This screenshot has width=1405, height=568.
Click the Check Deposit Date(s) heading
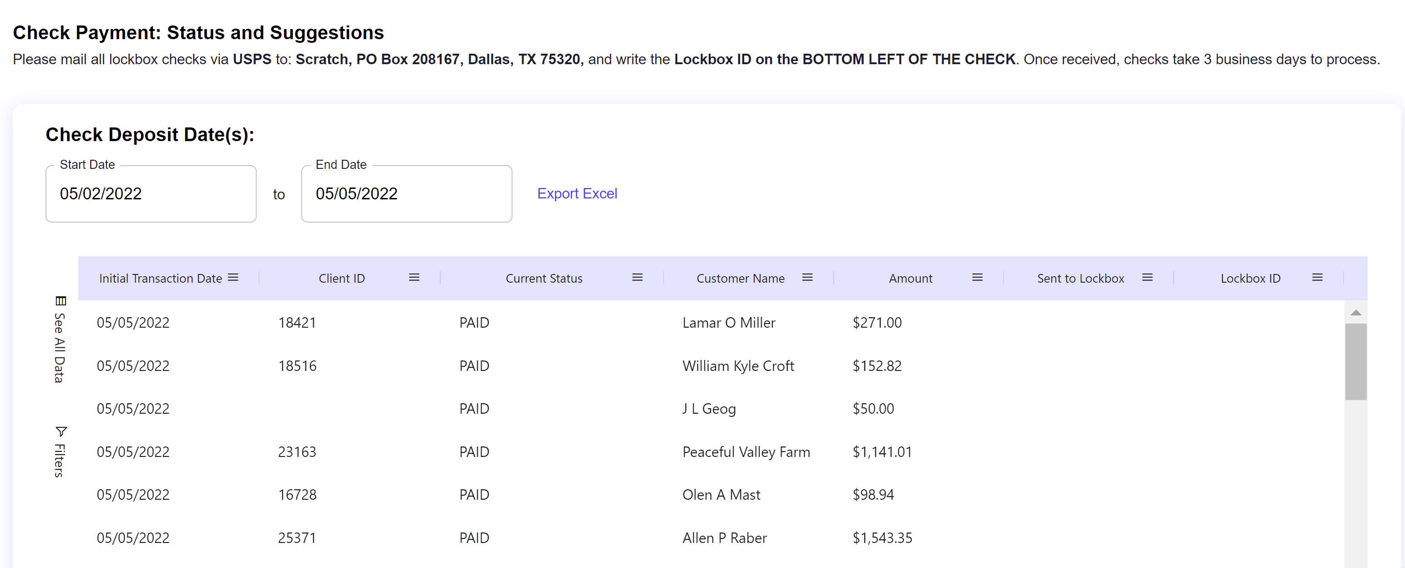[x=150, y=134]
